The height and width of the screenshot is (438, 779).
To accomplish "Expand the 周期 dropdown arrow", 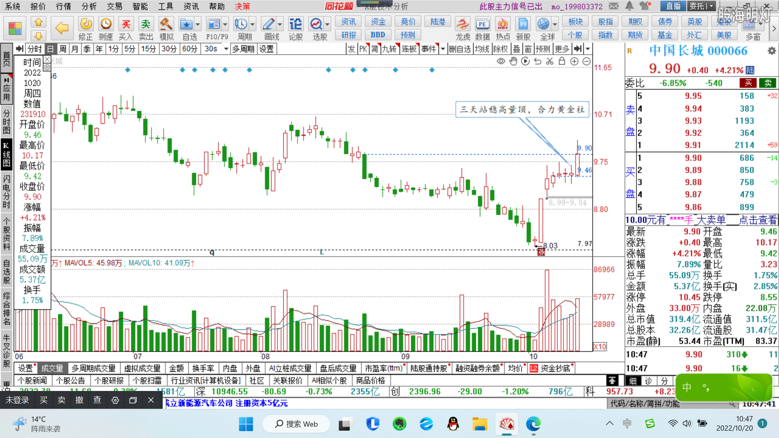I will coord(252,24).
